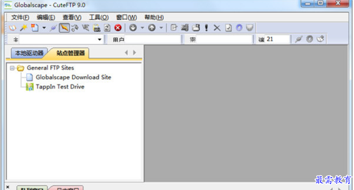This screenshot has height=190, width=354.
Task: Open the dropdown arrow beside New icon
Action: click(x=44, y=28)
